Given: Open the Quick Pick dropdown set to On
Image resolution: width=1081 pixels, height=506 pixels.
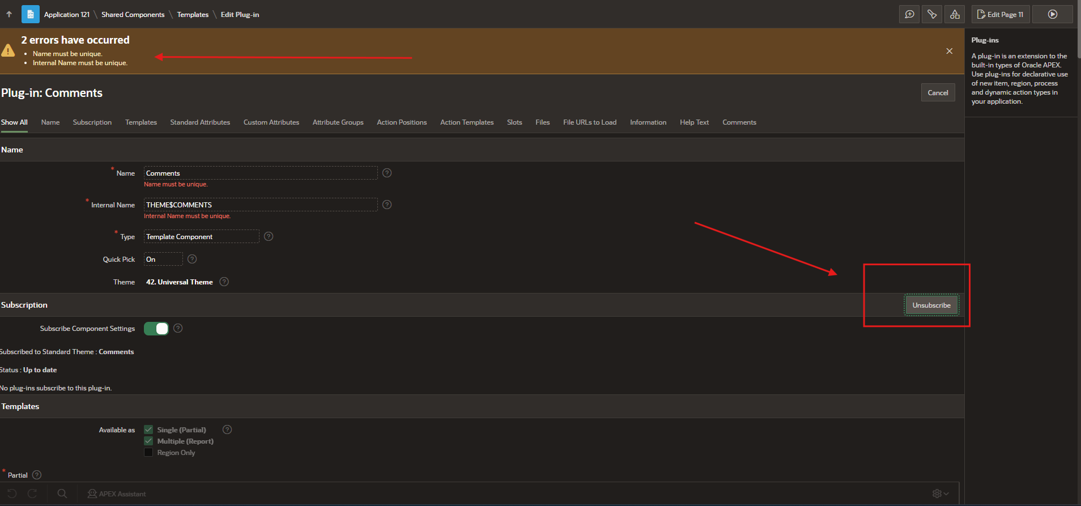Looking at the screenshot, I should click(x=163, y=259).
